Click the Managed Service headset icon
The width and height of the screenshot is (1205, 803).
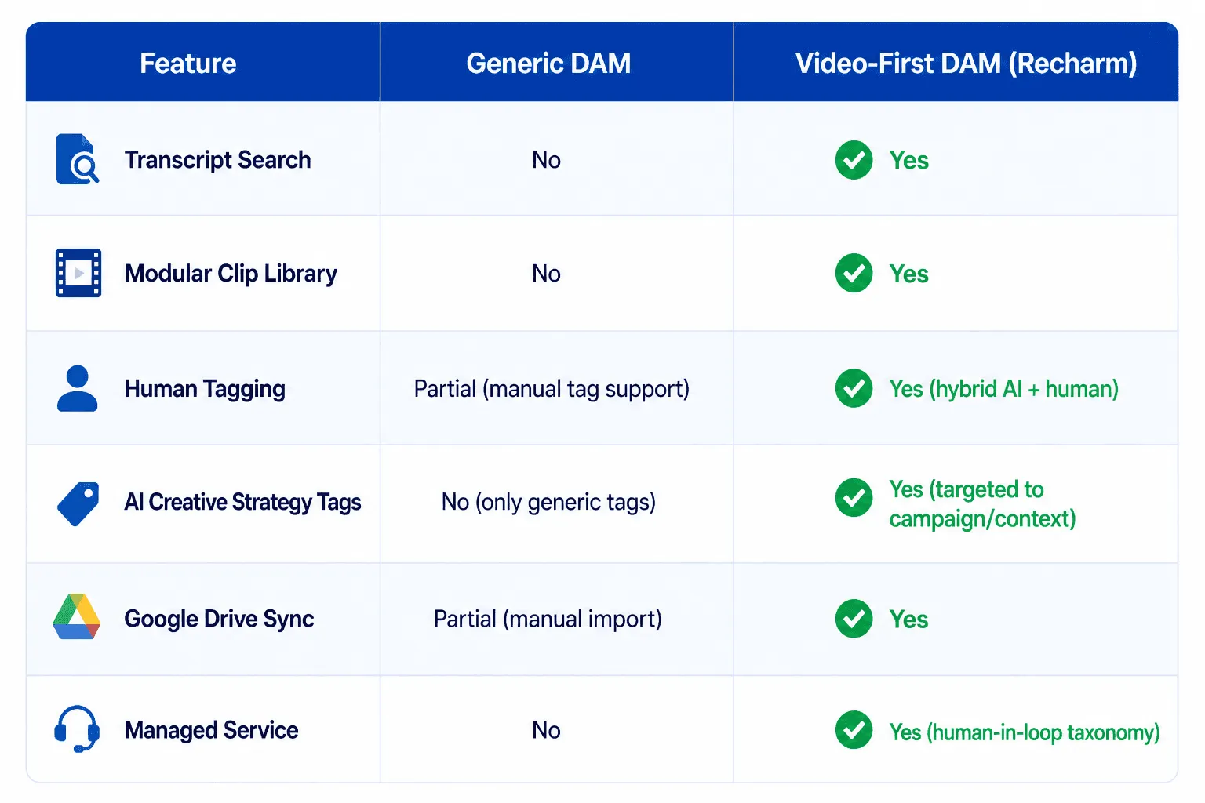point(77,729)
